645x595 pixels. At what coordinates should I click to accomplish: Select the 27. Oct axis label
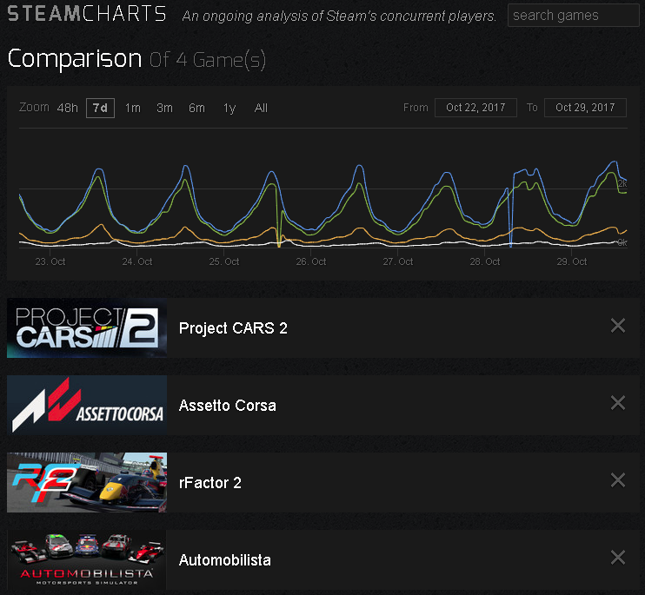point(398,261)
